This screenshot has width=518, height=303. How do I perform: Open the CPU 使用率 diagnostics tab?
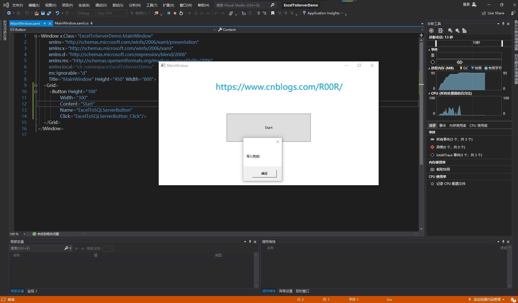pos(478,126)
